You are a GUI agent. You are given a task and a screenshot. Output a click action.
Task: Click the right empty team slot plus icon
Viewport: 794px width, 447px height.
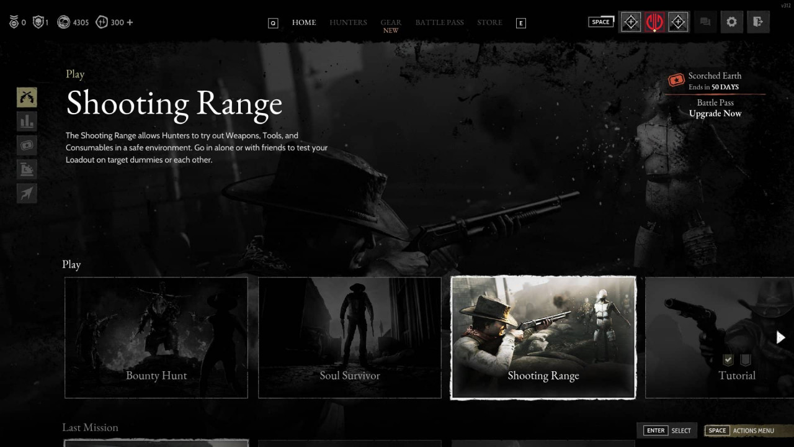tap(678, 22)
